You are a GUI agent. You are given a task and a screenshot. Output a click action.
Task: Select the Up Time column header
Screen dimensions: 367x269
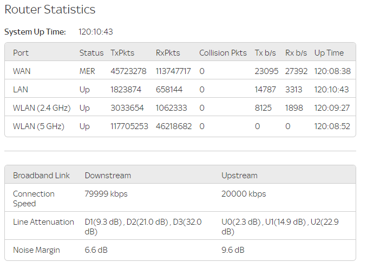coord(329,53)
